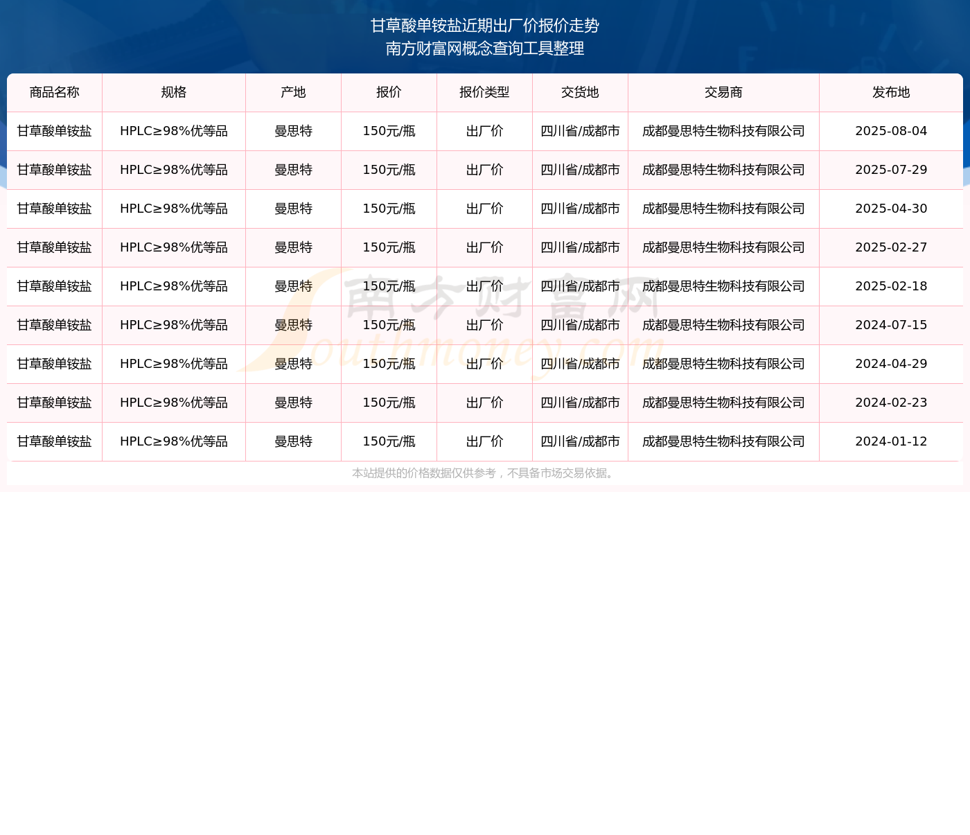Image resolution: width=970 pixels, height=835 pixels.
Task: Select the date cell 2024-02-23
Action: pyautogui.click(x=891, y=403)
